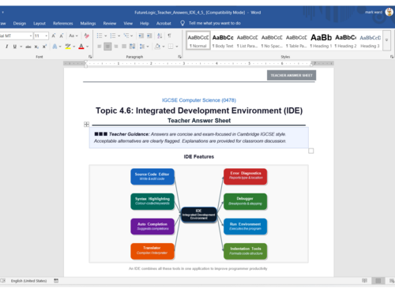
Task: Decrease paragraph indent
Action: point(141,36)
